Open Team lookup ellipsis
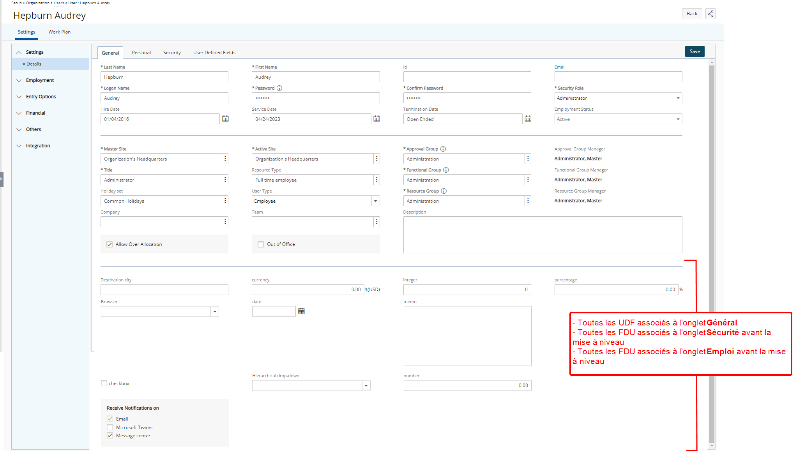 376,222
